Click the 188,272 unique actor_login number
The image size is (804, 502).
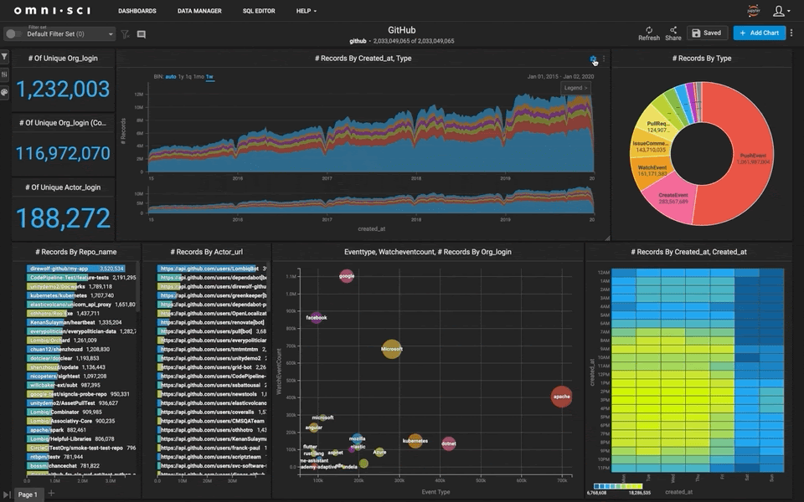[x=63, y=218]
